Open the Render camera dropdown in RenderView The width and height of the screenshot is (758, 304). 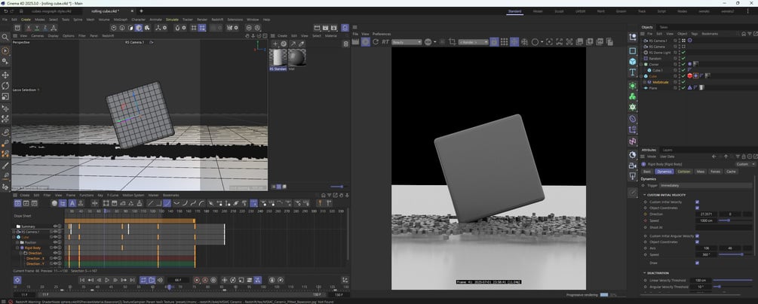473,42
